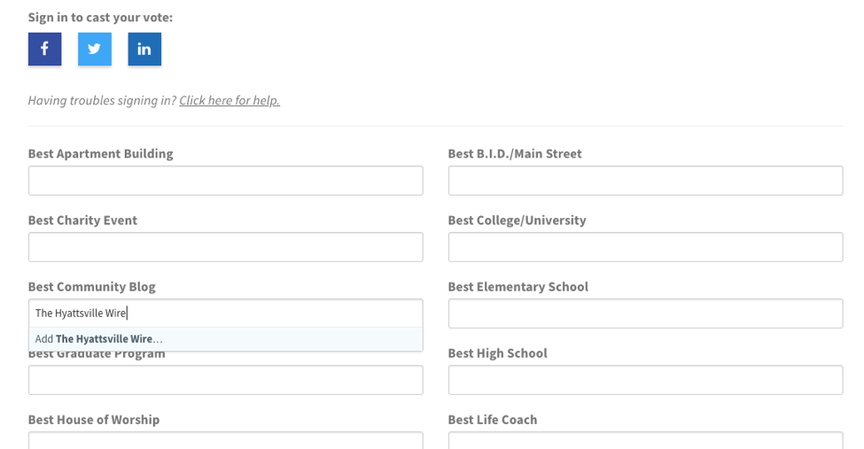Focus the Best House of Worship field
Viewport: 864px width, 449px height.
tap(226, 441)
